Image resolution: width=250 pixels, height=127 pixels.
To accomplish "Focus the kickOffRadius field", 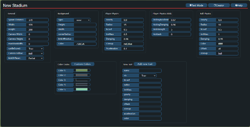I will [x=85, y=39].
